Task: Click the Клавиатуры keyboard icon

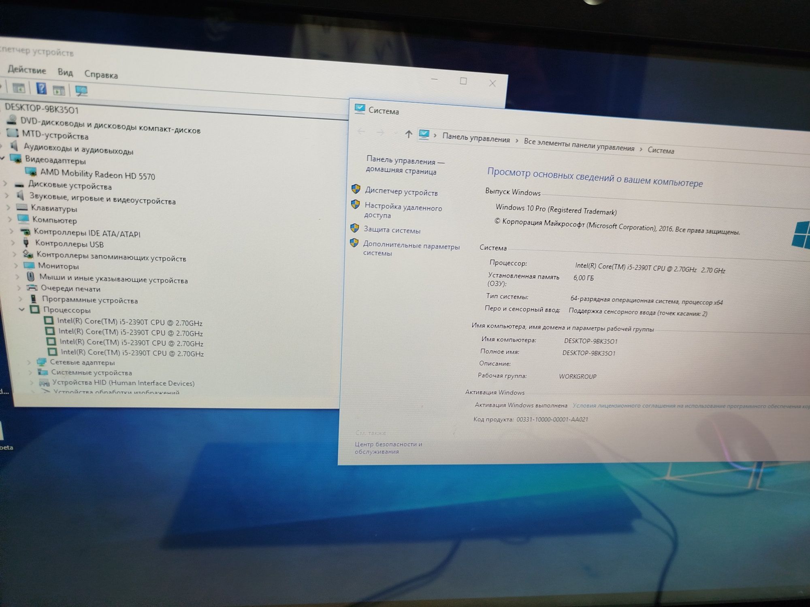Action: [21, 207]
